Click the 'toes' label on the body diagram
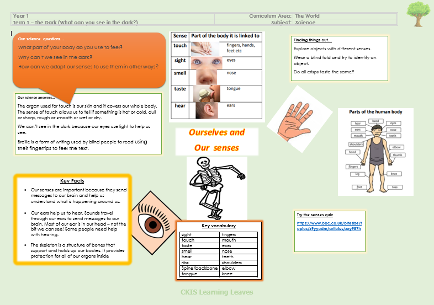The width and height of the screenshot is (434, 305). pyautogui.click(x=395, y=187)
